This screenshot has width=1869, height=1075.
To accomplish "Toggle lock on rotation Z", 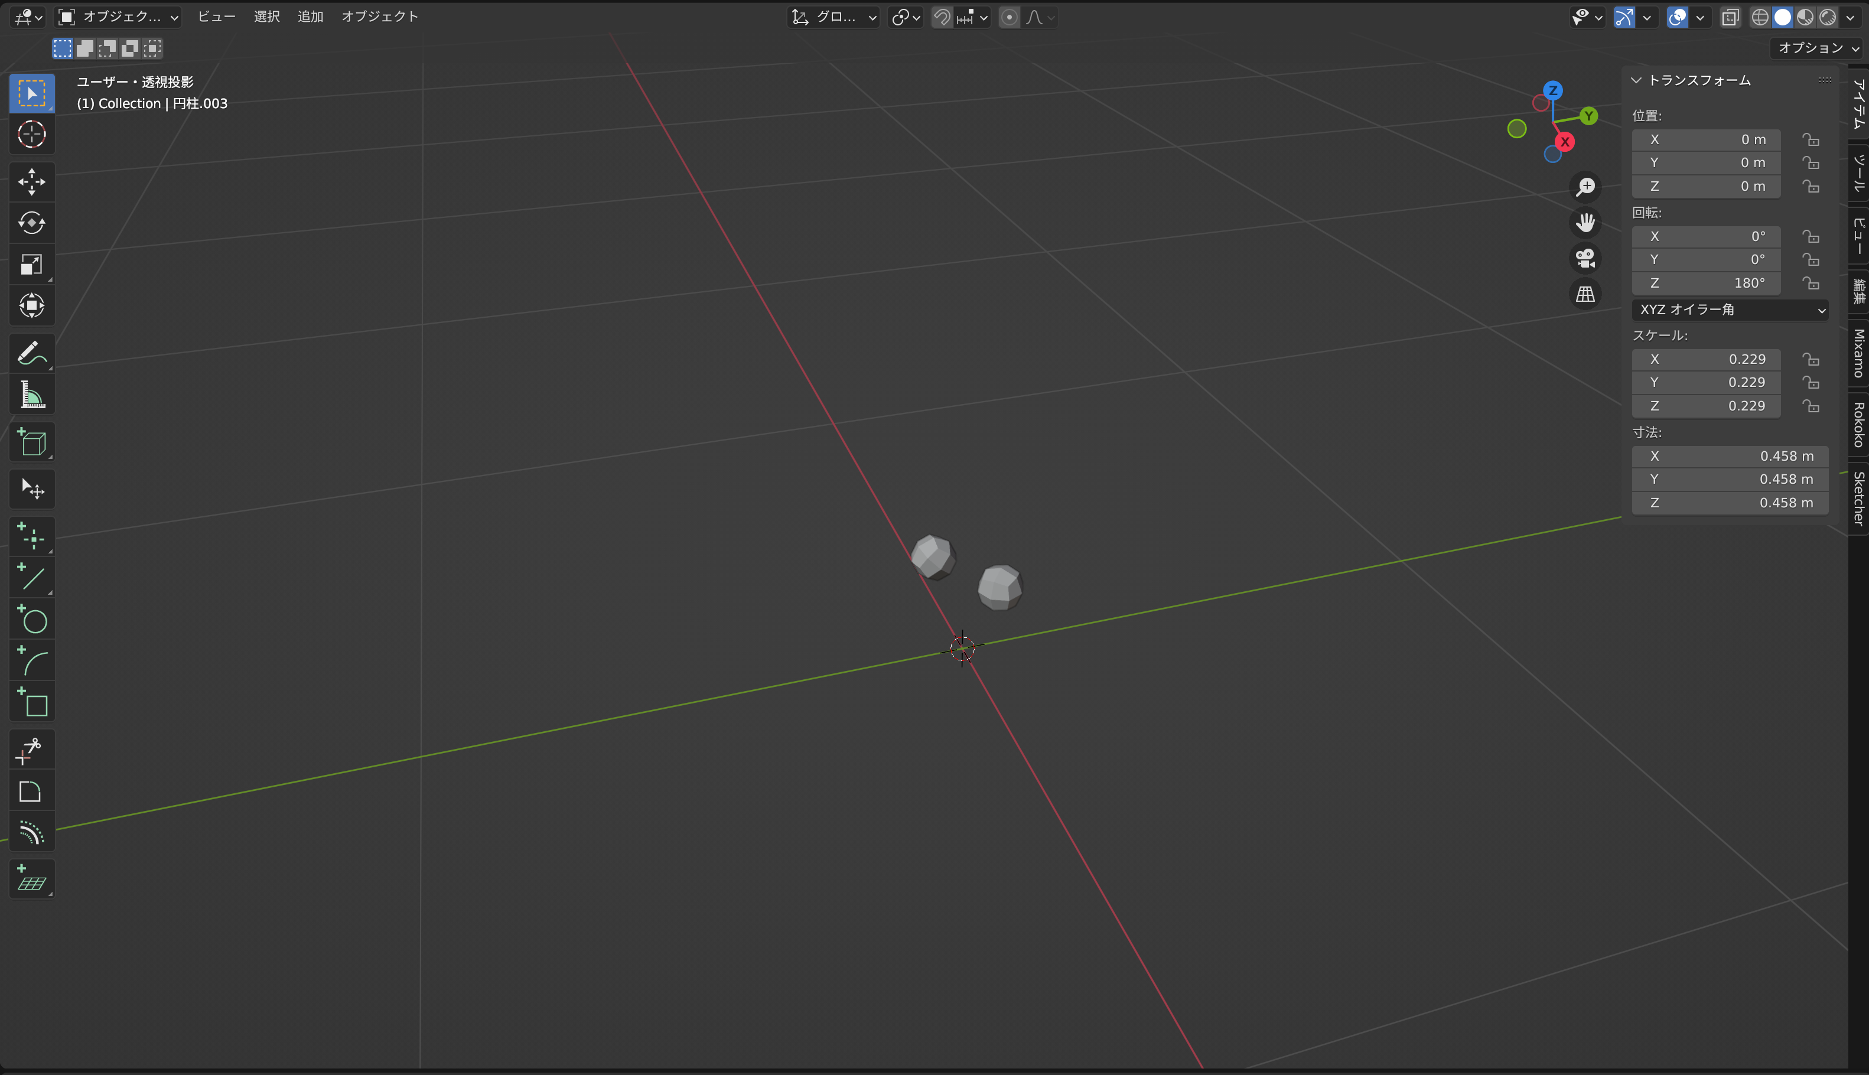I will [1811, 284].
